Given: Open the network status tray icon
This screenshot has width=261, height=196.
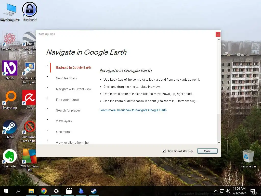Looking at the screenshot, I should pyautogui.click(x=222, y=191).
